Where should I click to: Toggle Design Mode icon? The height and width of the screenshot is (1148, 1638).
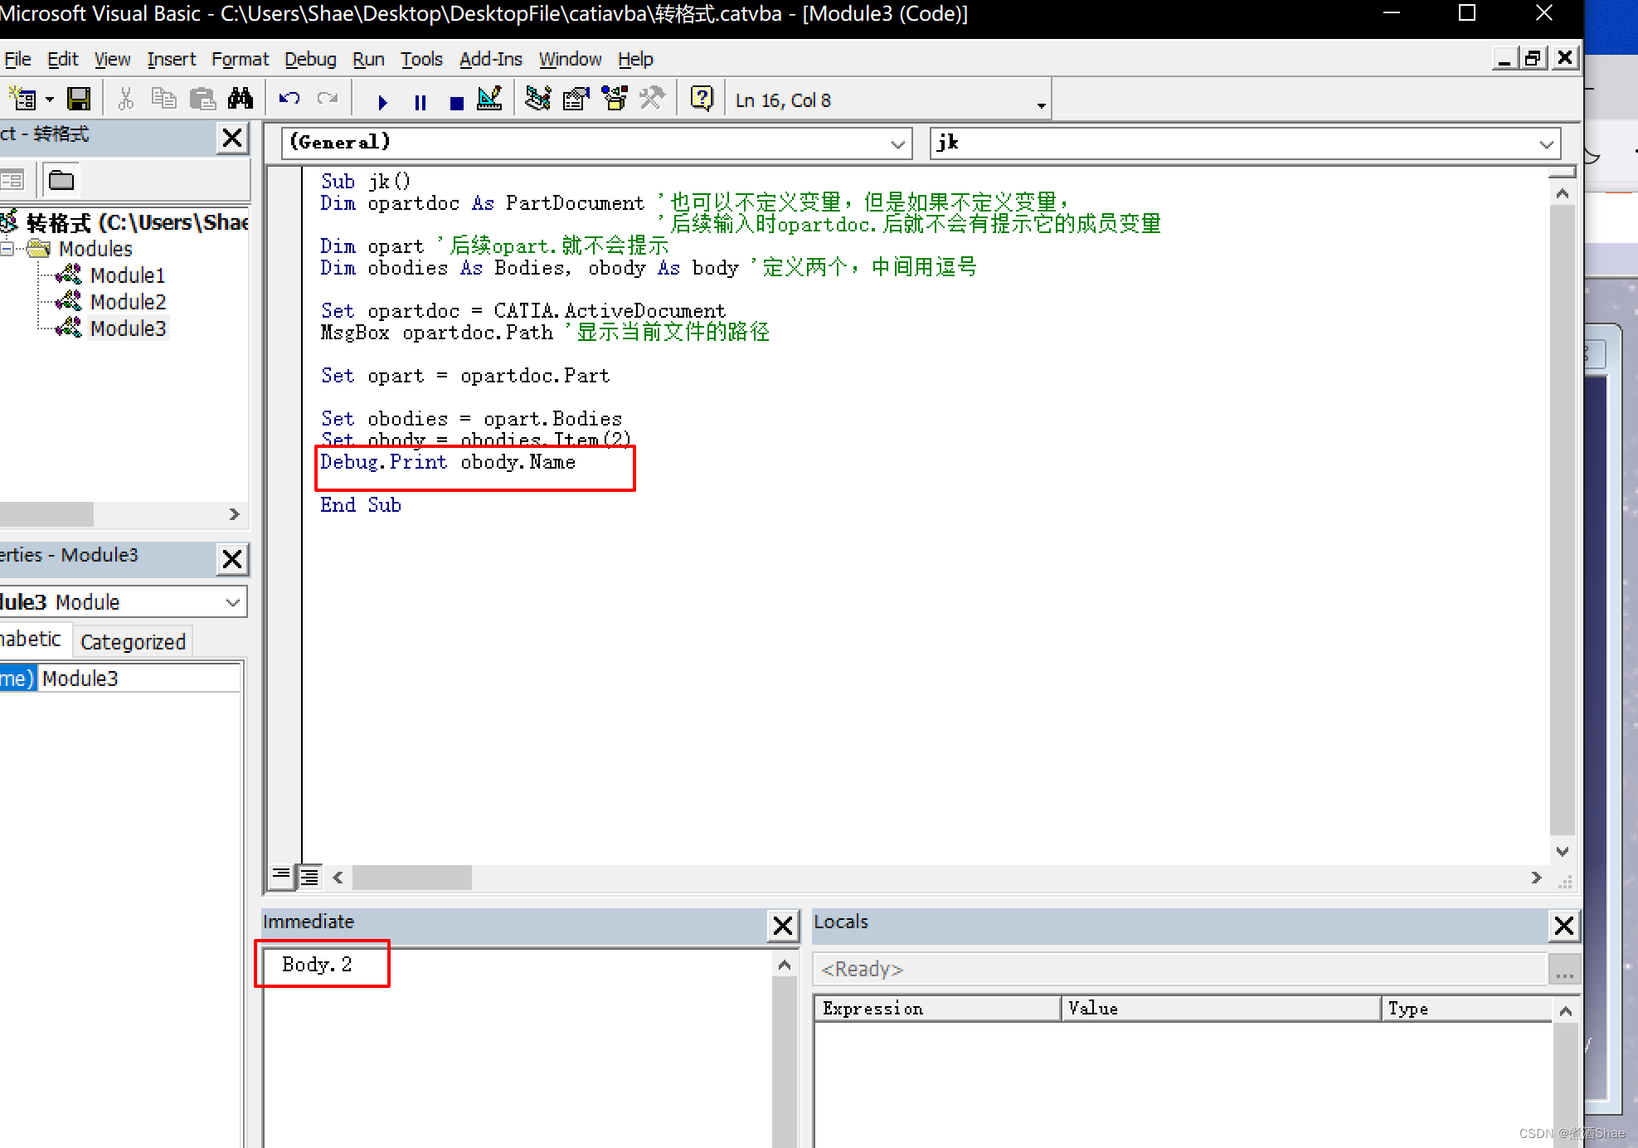pos(490,100)
